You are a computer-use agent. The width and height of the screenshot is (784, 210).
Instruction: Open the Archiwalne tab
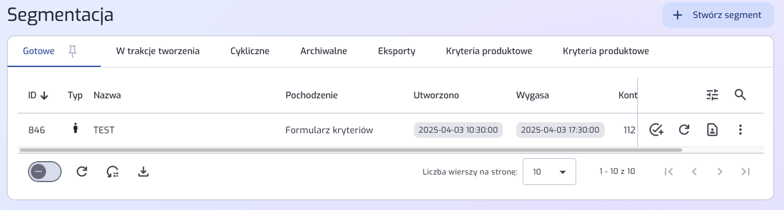(324, 51)
